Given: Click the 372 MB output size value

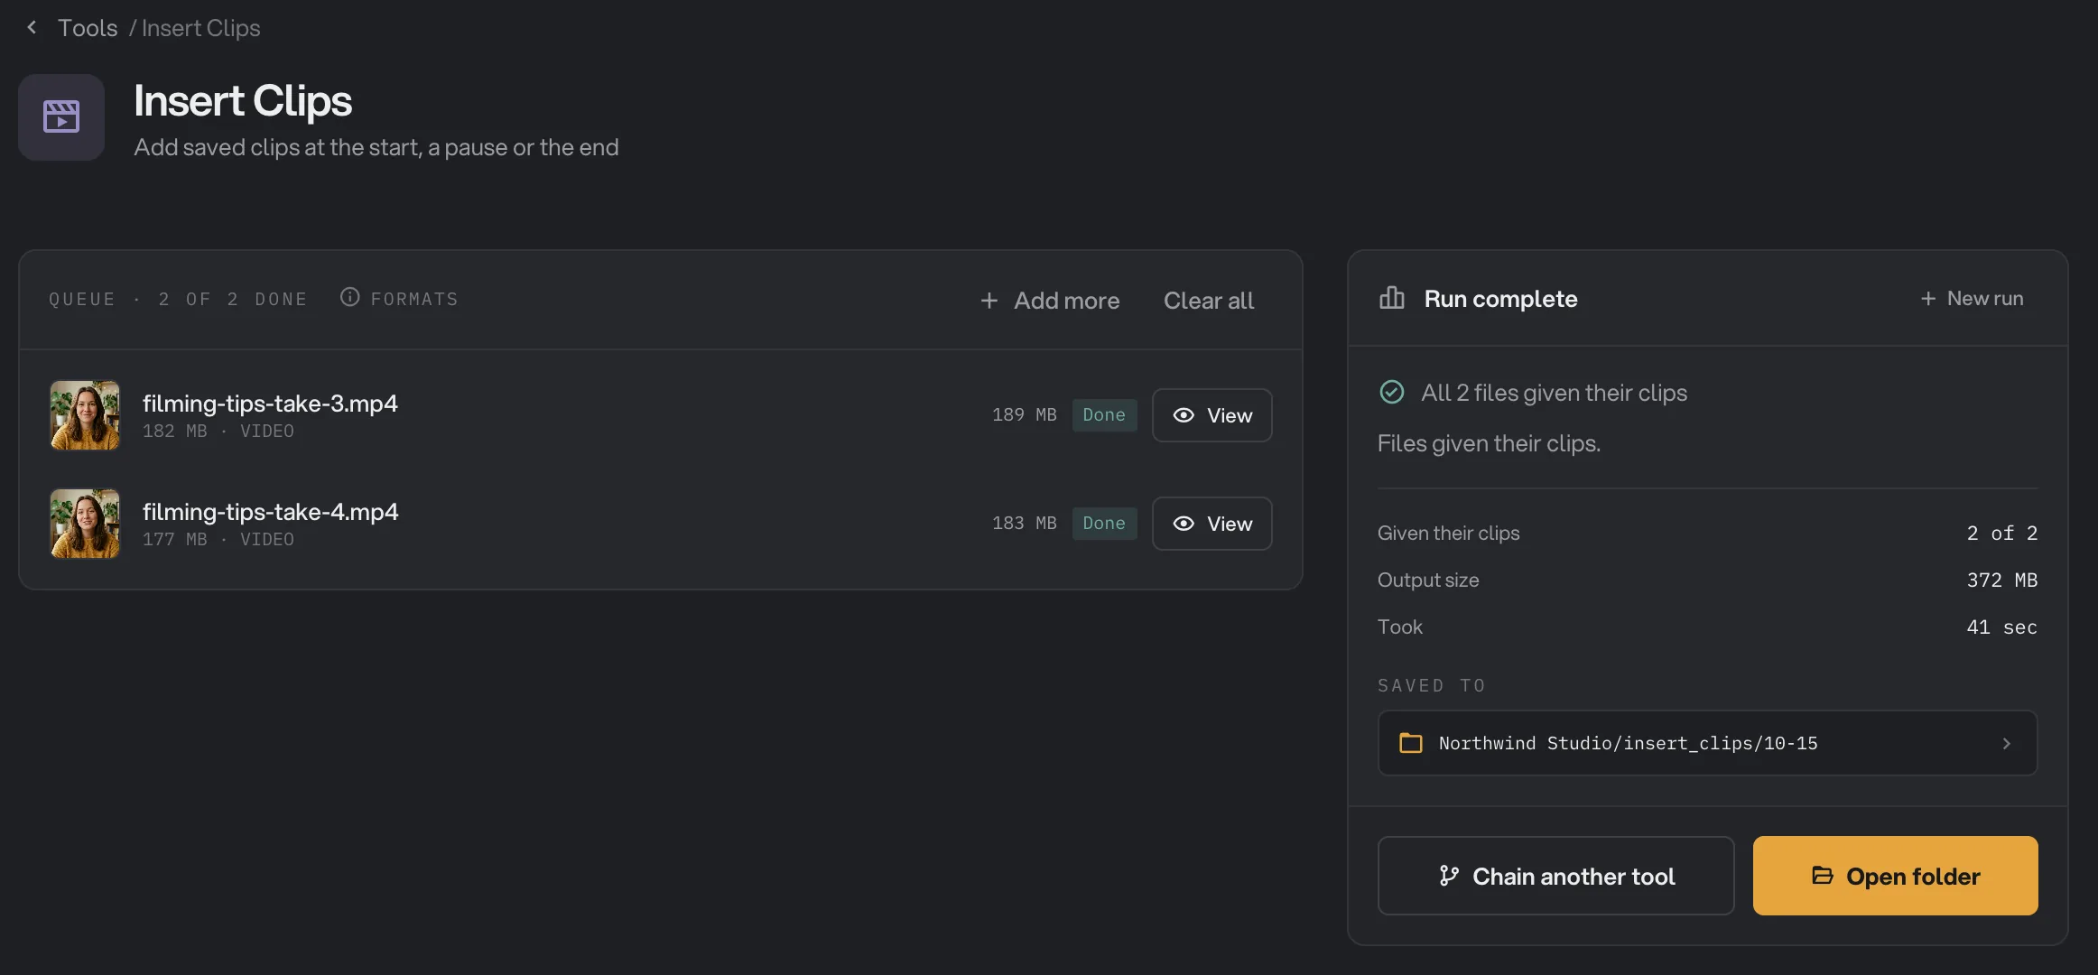Looking at the screenshot, I should (2002, 580).
